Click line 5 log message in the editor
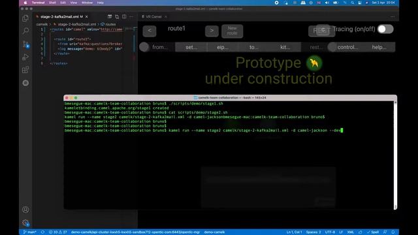Screen dimensions: 418x235 [x=90, y=49]
